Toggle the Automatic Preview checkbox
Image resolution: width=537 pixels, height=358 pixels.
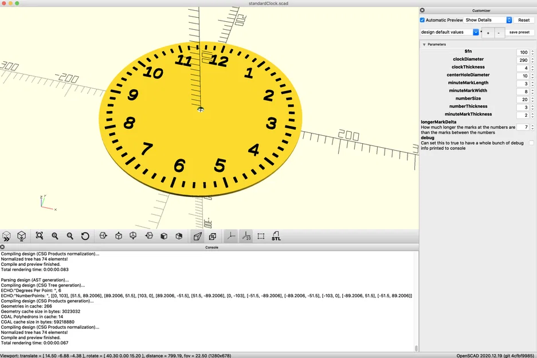422,20
